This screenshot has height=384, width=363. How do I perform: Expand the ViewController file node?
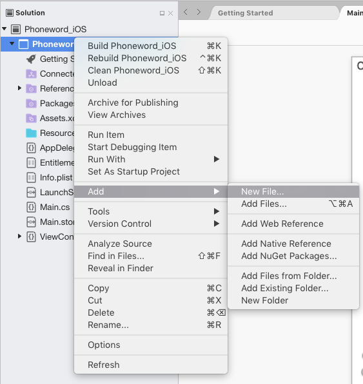point(19,236)
